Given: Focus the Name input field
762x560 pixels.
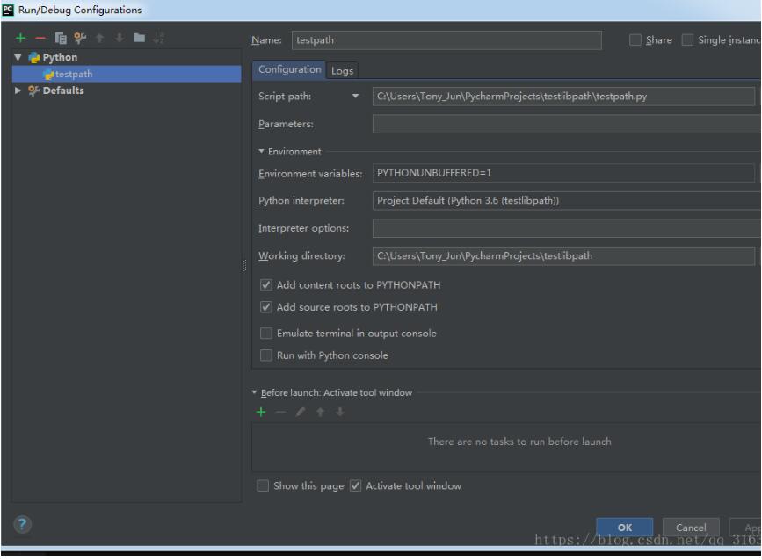Looking at the screenshot, I should click(x=446, y=40).
